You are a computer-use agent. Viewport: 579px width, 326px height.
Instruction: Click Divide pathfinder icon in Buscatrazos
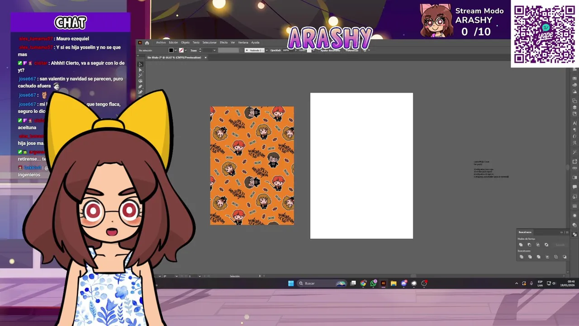tap(522, 257)
